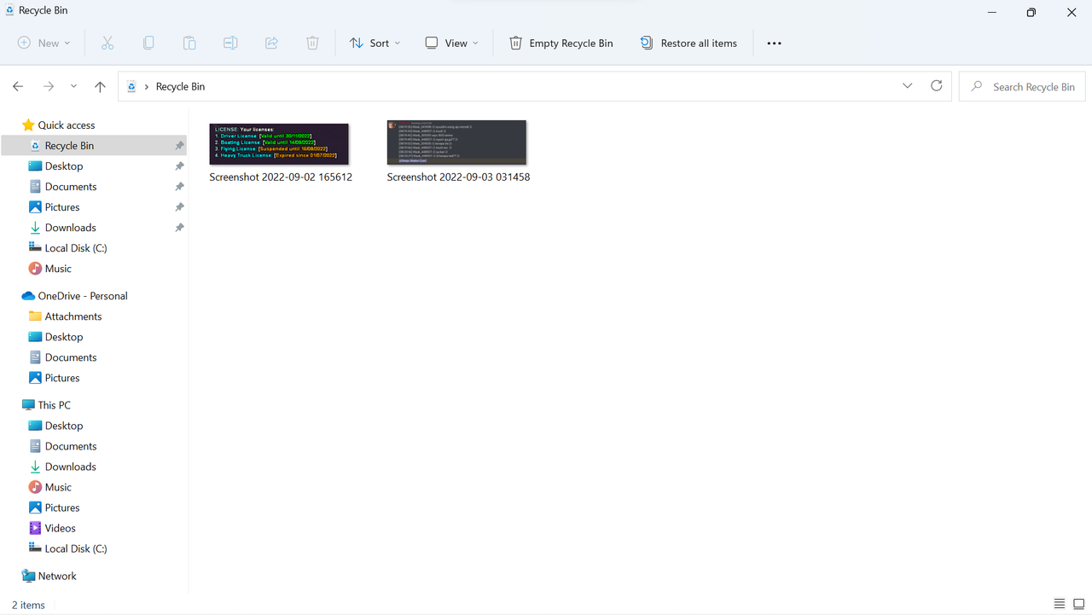
Task: Click Restore all items button
Action: point(688,43)
